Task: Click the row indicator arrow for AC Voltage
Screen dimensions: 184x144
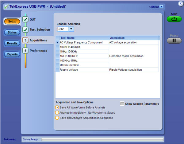Action: [x=58, y=42]
